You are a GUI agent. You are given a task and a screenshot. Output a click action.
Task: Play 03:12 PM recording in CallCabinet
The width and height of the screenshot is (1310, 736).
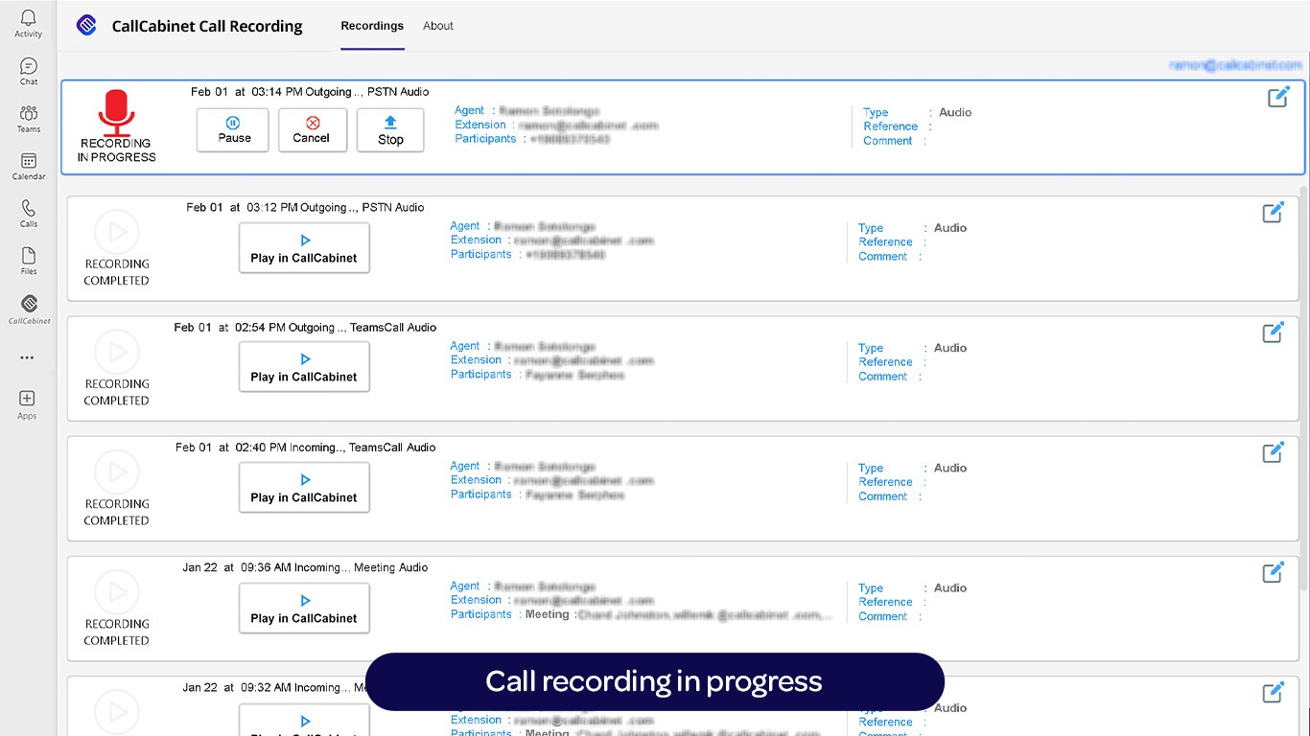(304, 248)
